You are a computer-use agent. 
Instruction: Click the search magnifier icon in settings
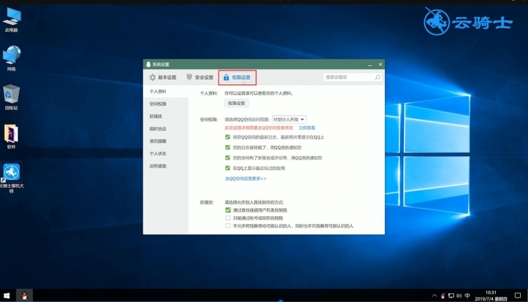378,77
